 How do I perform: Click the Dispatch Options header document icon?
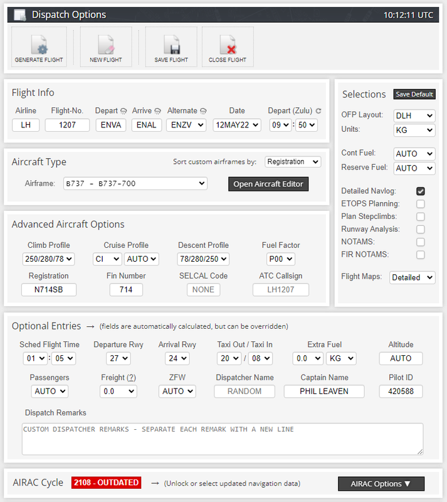[20, 14]
